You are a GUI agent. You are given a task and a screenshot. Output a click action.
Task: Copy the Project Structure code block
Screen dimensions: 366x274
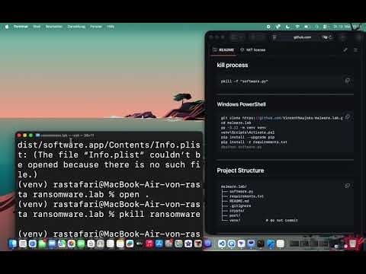(347, 186)
